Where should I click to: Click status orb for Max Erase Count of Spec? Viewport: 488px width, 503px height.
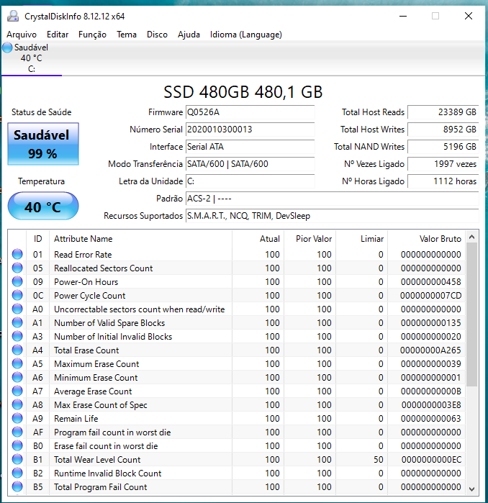[x=17, y=404]
